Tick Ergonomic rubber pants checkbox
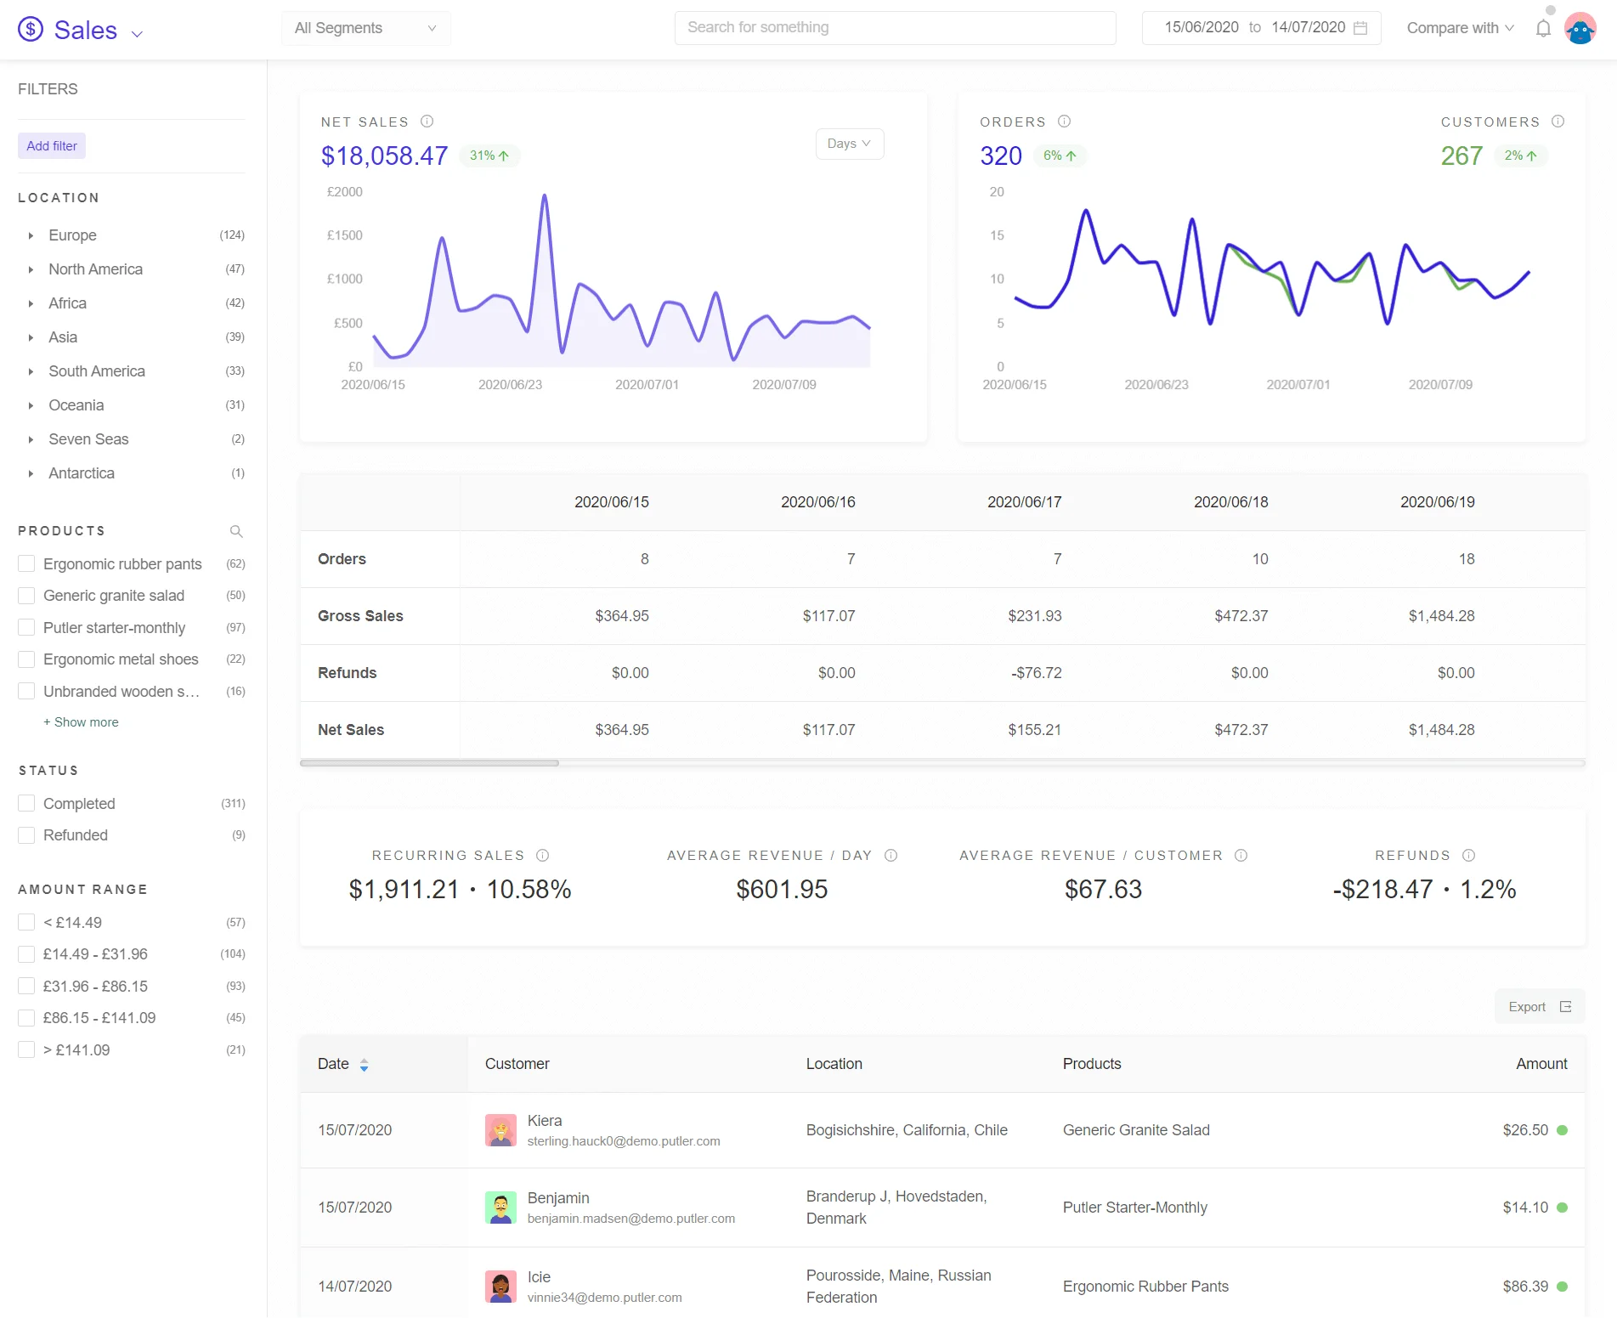This screenshot has height=1318, width=1617. (x=26, y=564)
